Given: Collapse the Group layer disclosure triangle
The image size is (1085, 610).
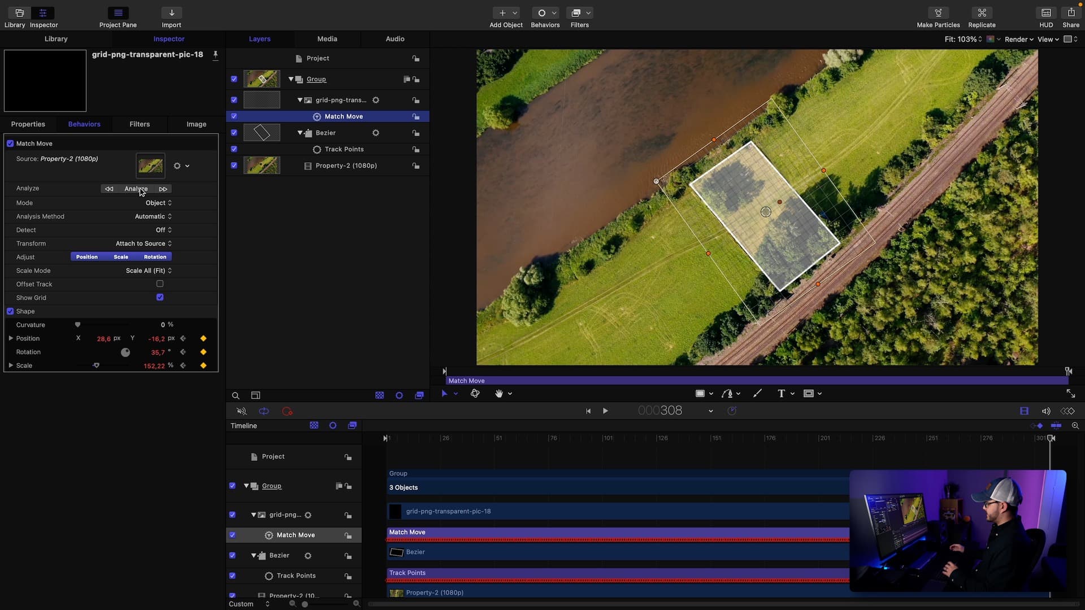Looking at the screenshot, I should 291,79.
